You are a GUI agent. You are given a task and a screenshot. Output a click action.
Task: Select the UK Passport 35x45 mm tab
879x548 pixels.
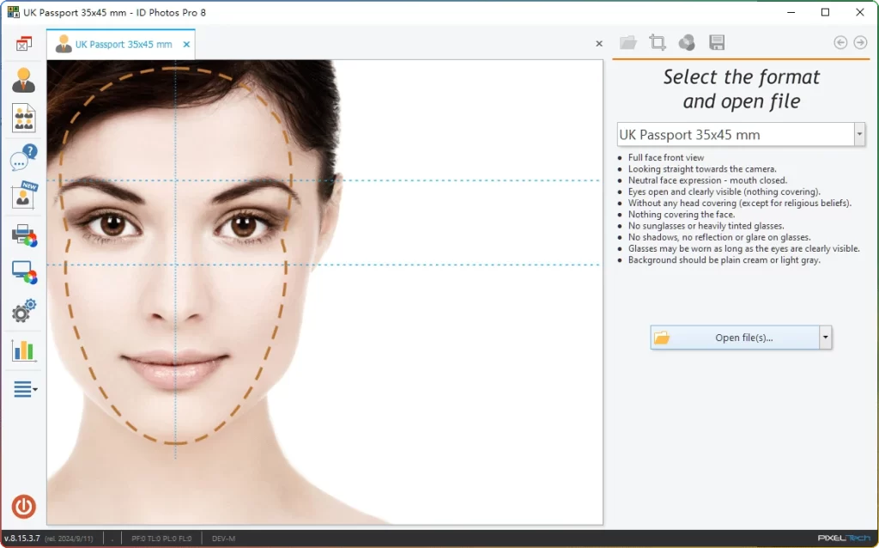[120, 45]
